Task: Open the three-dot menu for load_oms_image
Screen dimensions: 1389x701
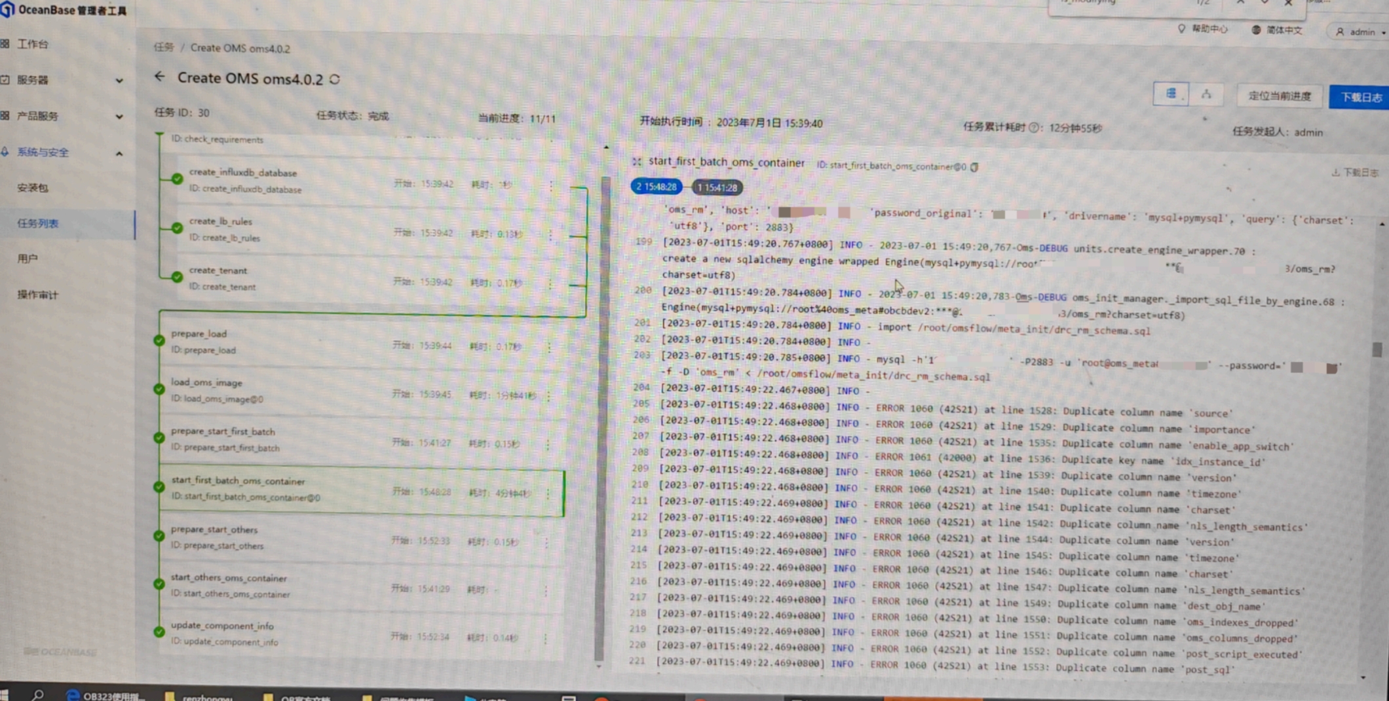Action: click(x=548, y=395)
